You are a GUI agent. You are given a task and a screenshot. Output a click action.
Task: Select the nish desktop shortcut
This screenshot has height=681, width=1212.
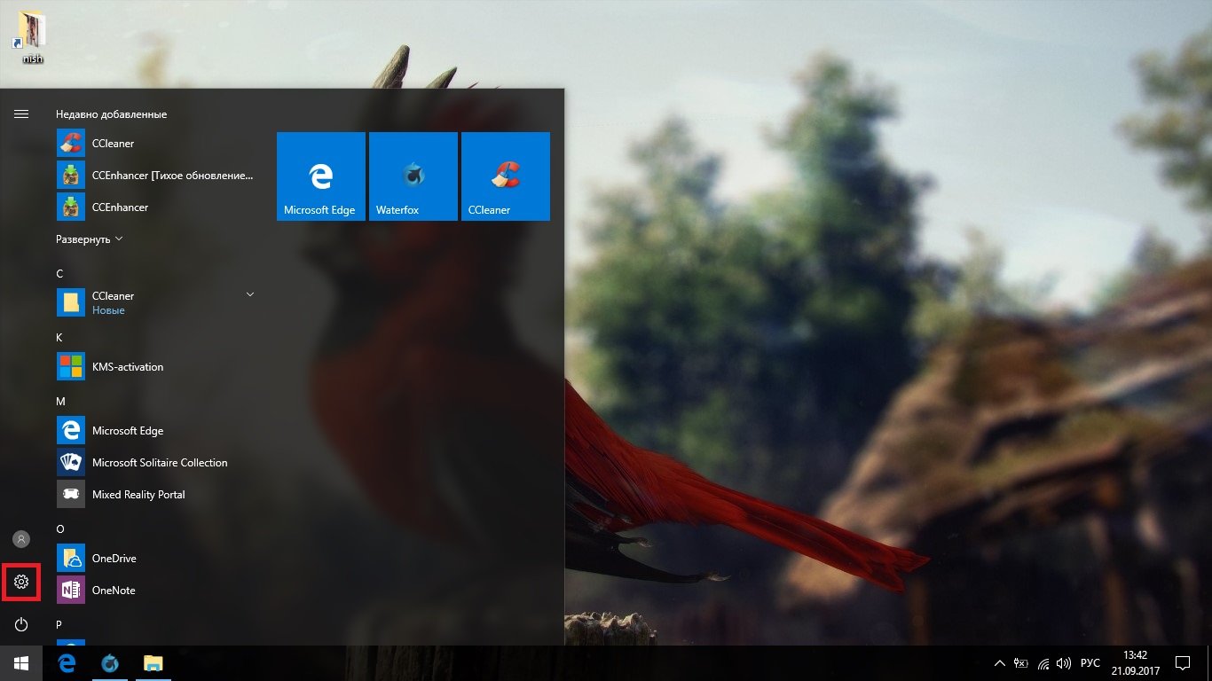click(x=32, y=36)
